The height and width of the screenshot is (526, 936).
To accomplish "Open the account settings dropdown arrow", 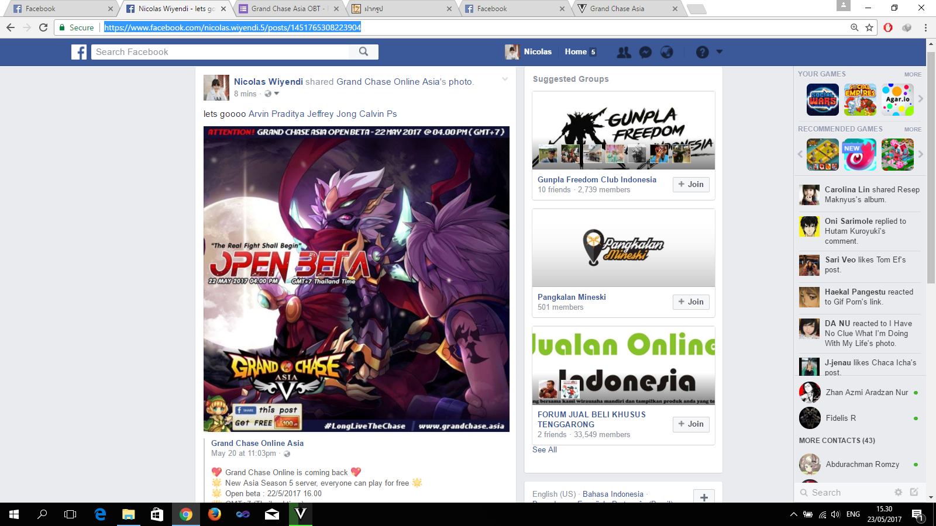I will [720, 51].
